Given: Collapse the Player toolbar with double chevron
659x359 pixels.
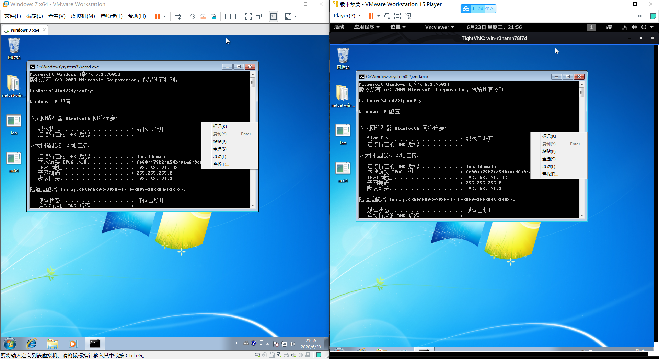Looking at the screenshot, I should coord(640,16).
